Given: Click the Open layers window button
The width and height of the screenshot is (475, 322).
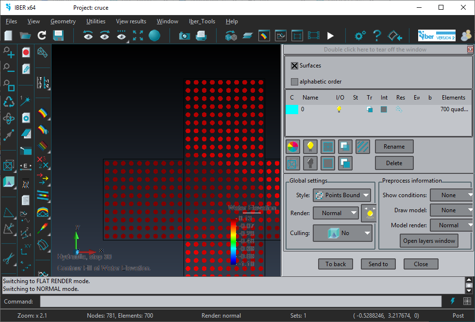Looking at the screenshot, I should coord(429,241).
